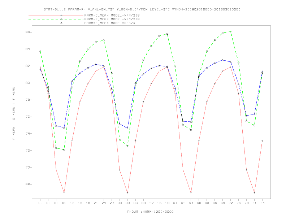This screenshot has width=286, height=221.
Task: Click the dashed blue legend line sample
Action: pyautogui.click(x=56, y=23)
